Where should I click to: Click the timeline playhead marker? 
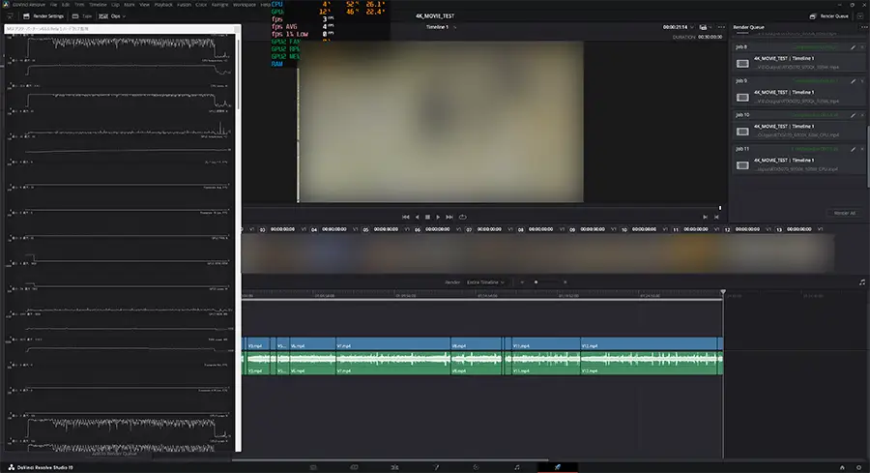click(x=723, y=292)
